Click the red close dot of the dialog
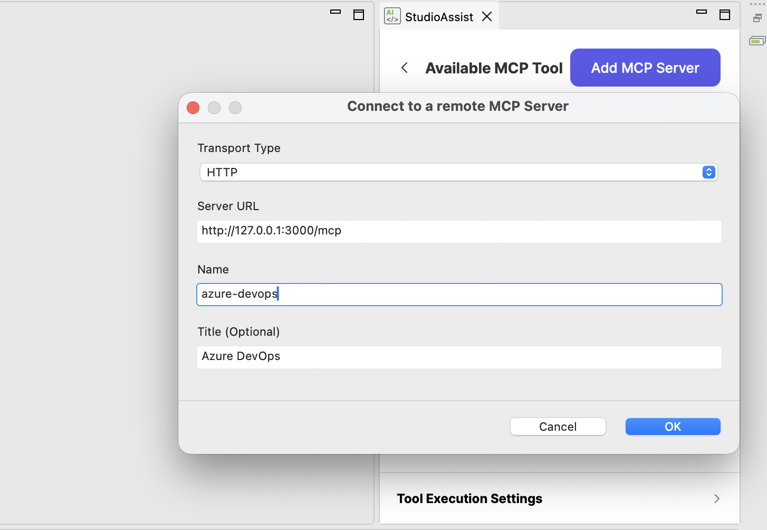The height and width of the screenshot is (530, 767). pos(193,108)
